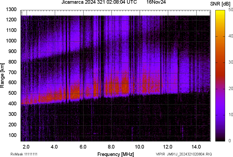Click the 'Frequency [MHz]' axis label
The image size is (233, 157).
116,154
